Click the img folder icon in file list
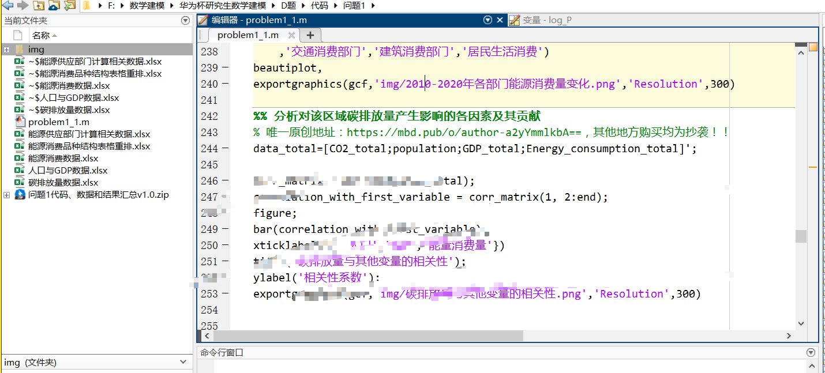The width and height of the screenshot is (825, 373). click(19, 50)
